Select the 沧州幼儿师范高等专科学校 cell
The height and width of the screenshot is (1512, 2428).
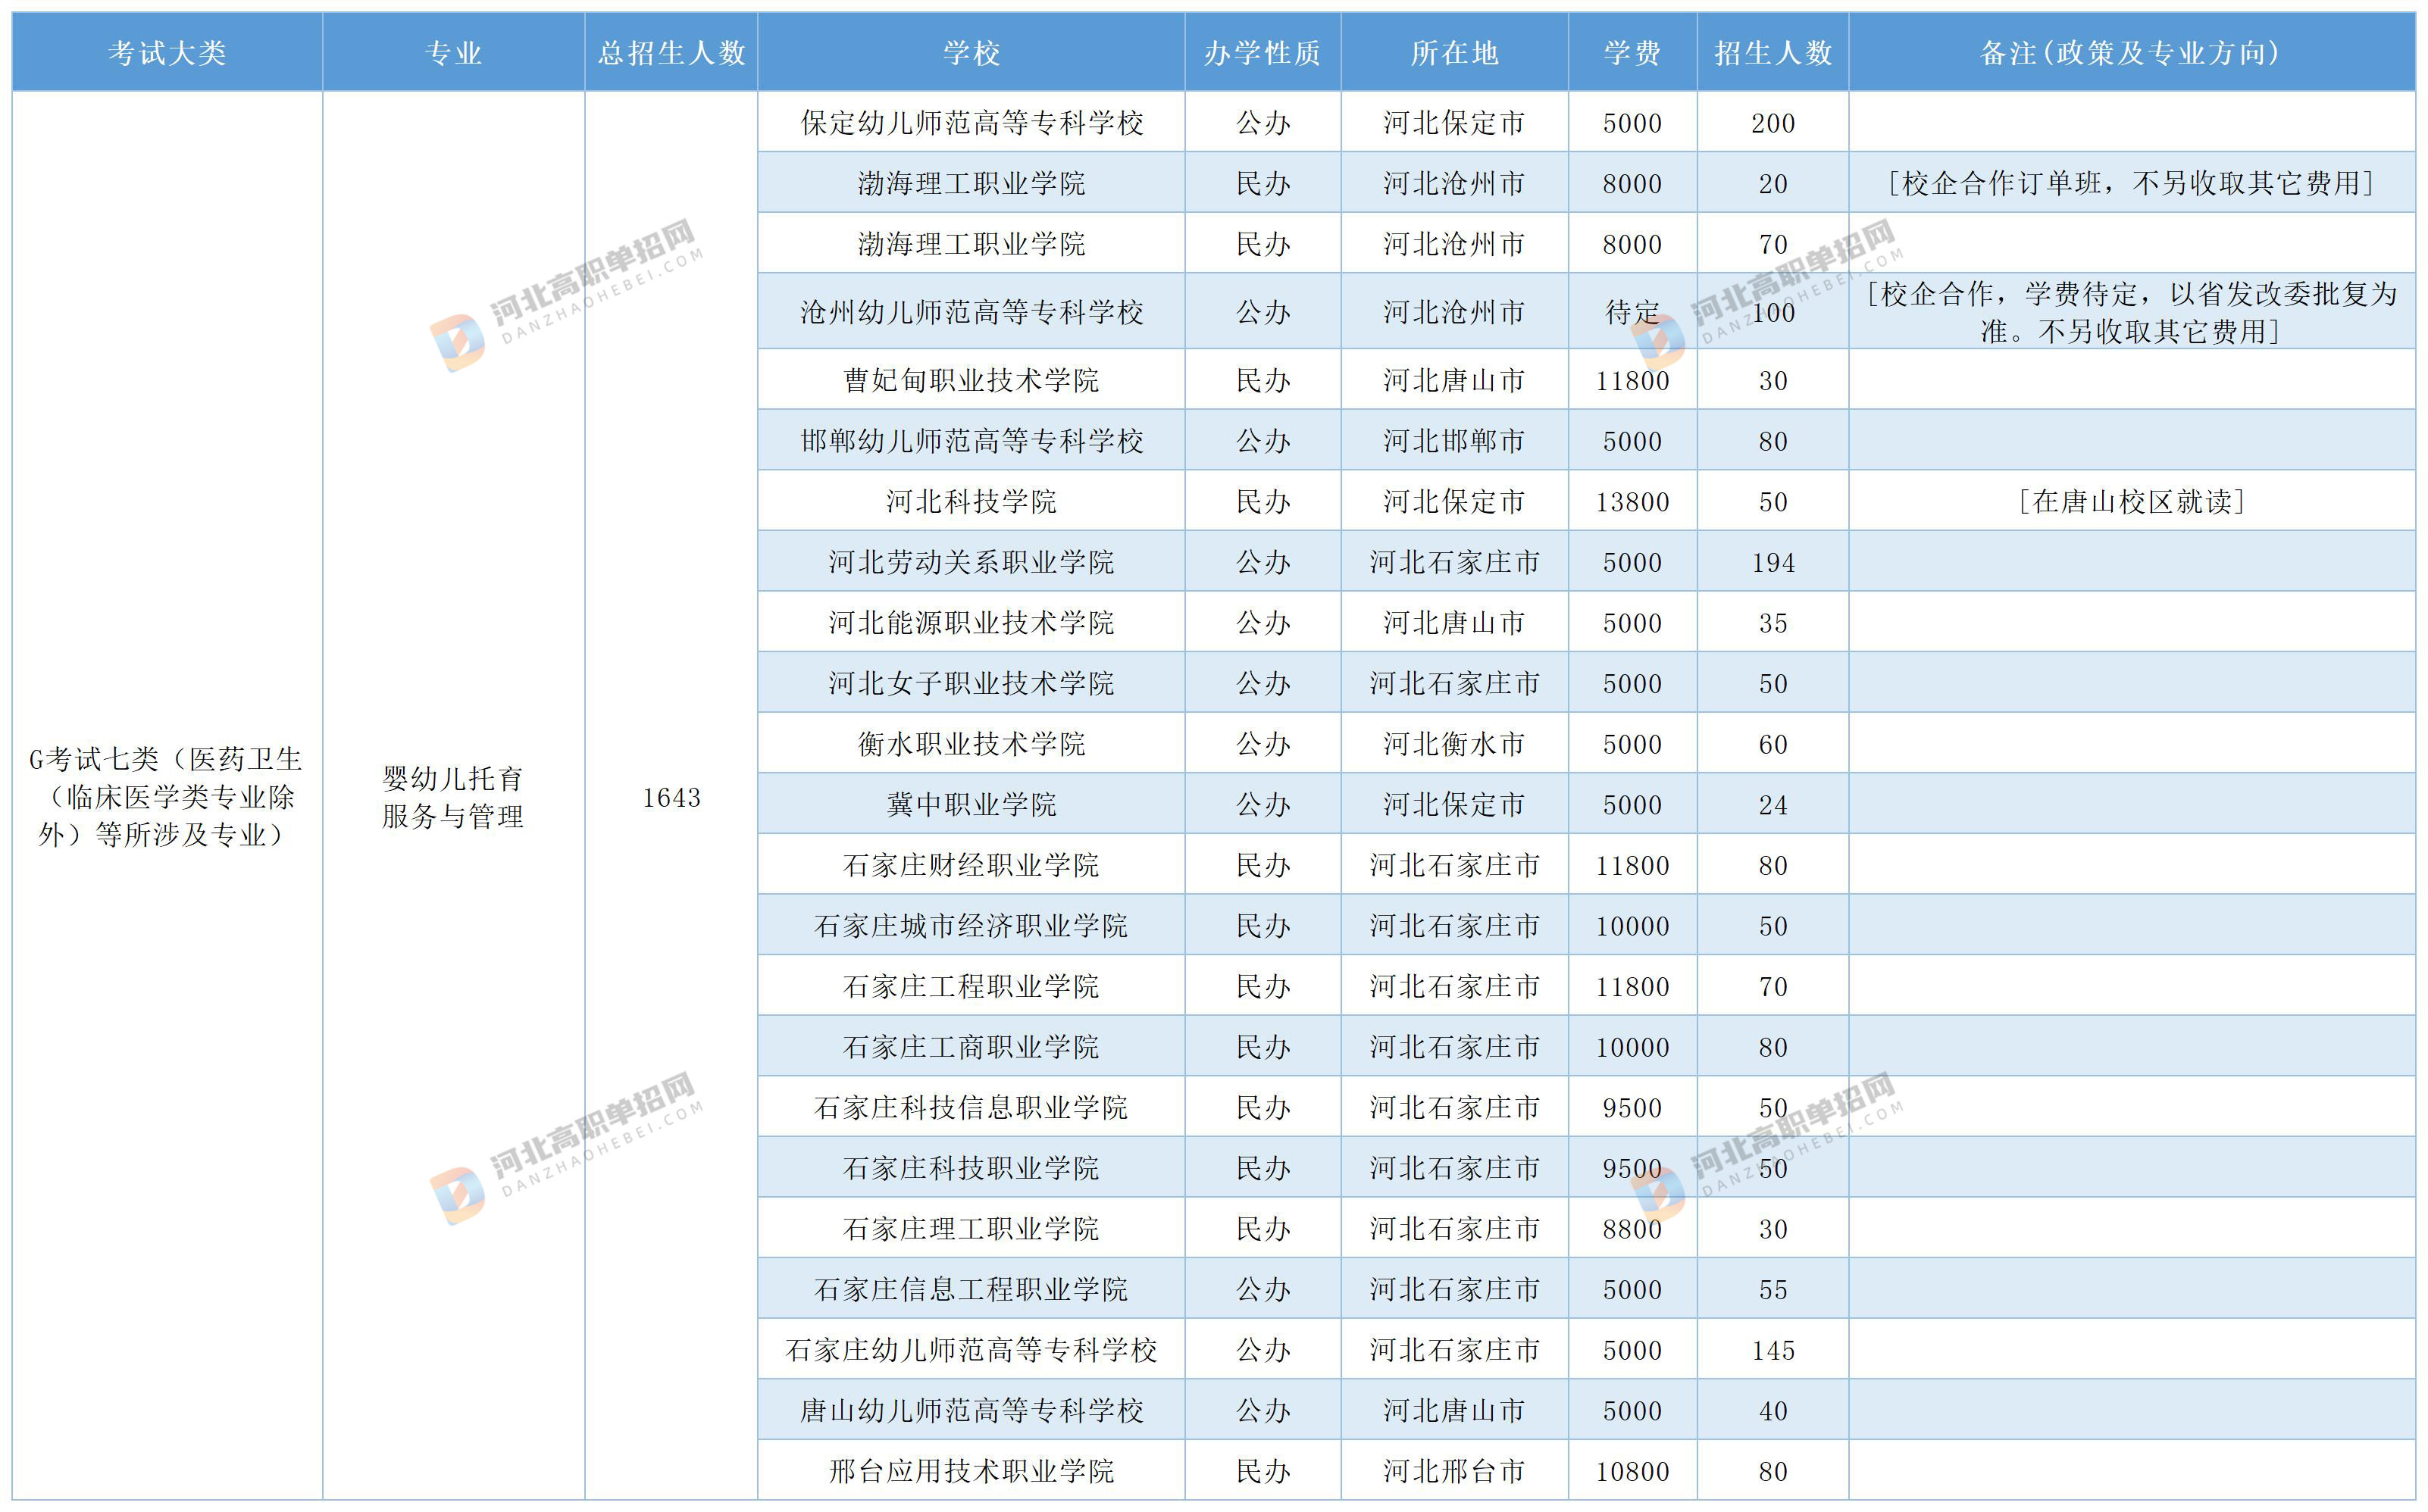pos(972,311)
